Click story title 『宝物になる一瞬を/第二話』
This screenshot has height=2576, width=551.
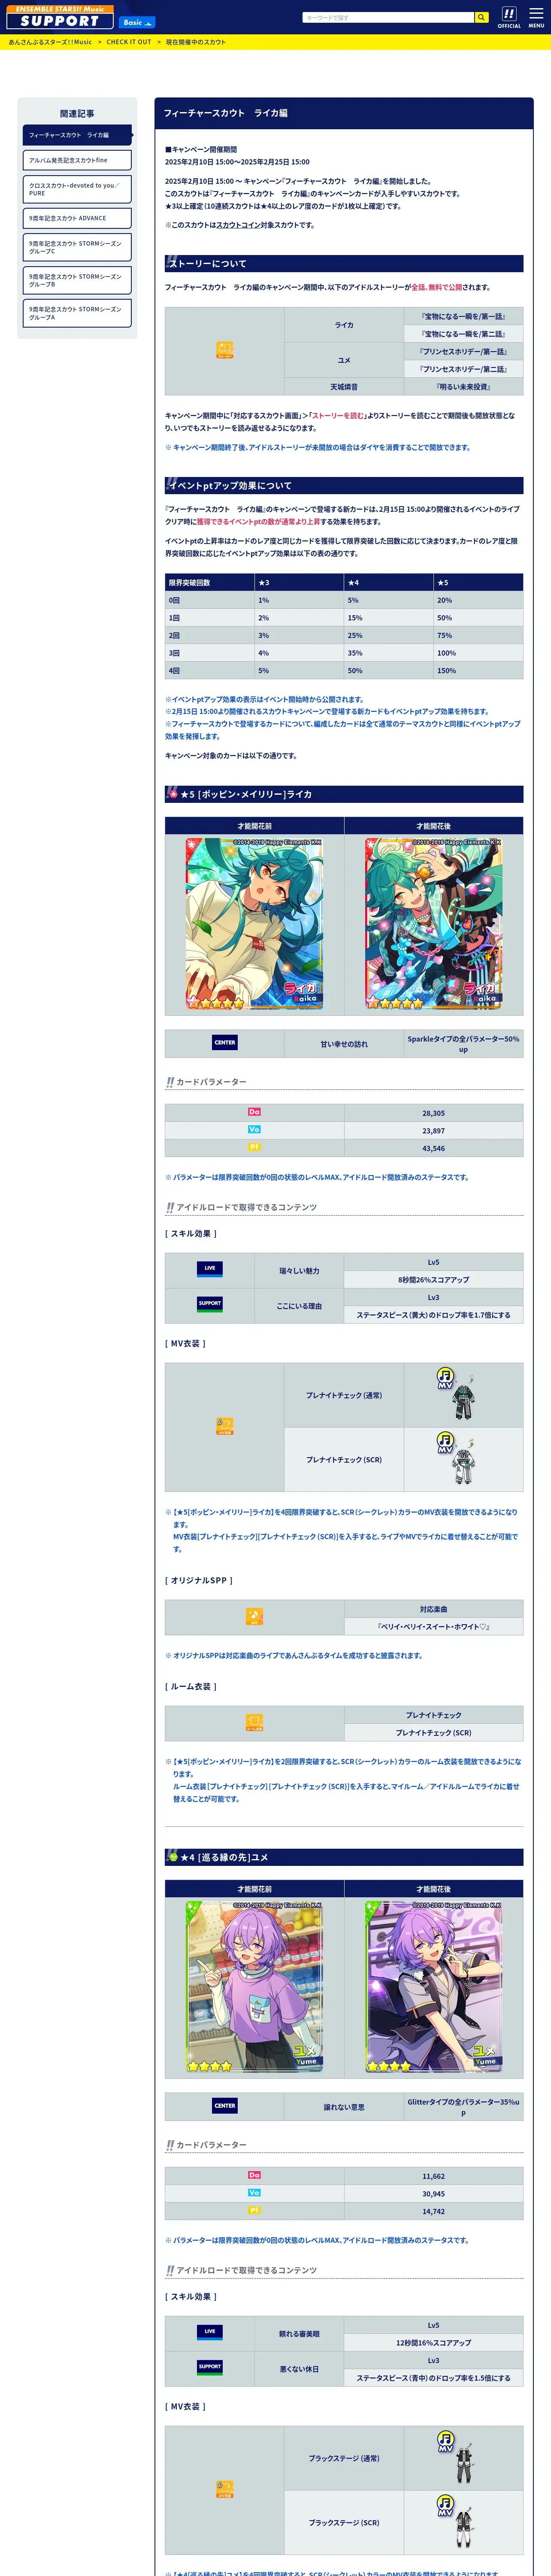pyautogui.click(x=463, y=334)
